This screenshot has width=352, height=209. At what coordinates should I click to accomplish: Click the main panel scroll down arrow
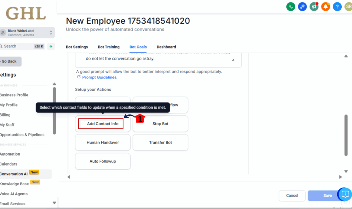pyautogui.click(x=346, y=171)
